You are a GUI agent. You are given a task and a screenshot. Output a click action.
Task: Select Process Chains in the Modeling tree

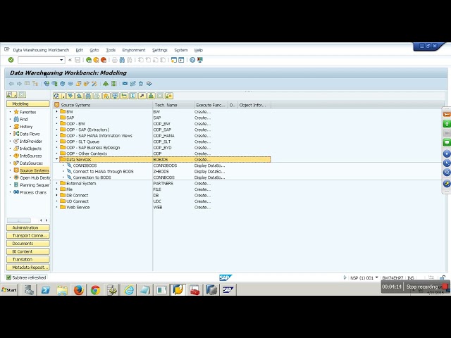[33, 192]
